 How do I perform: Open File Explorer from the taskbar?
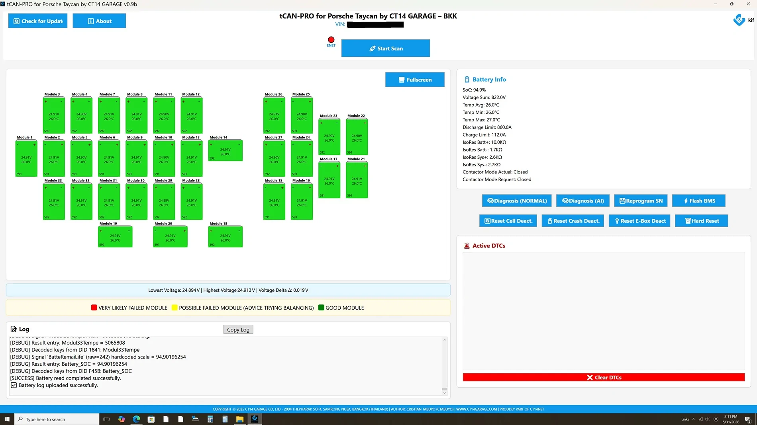[239, 419]
